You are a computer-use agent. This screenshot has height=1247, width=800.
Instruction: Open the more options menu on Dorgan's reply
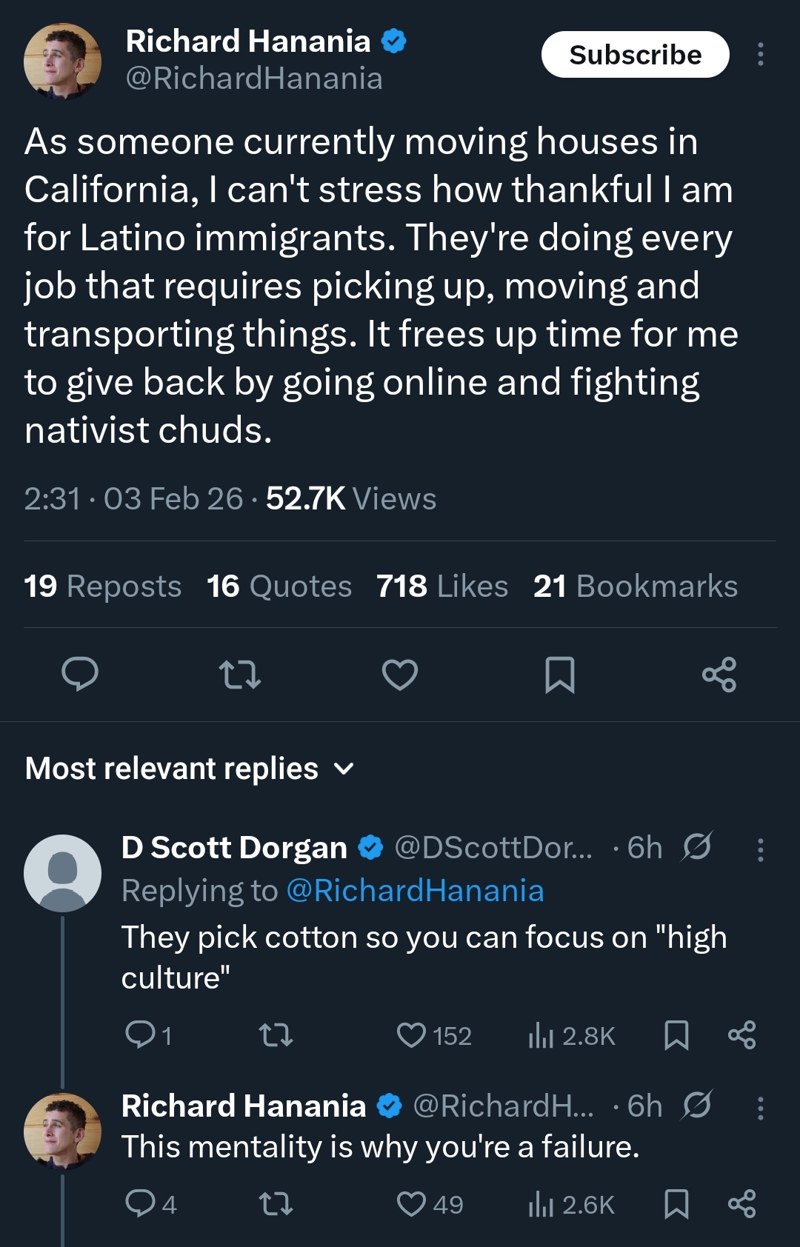point(760,849)
